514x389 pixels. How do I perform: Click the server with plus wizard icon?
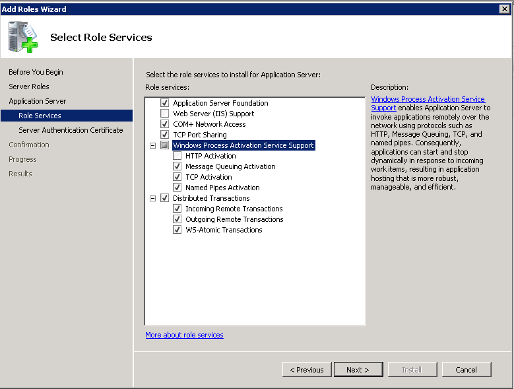(22, 37)
